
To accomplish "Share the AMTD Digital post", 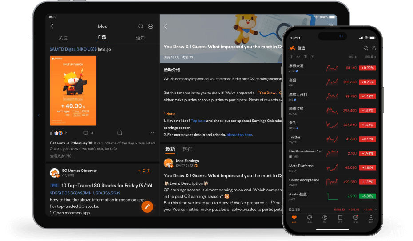I will tap(119, 132).
